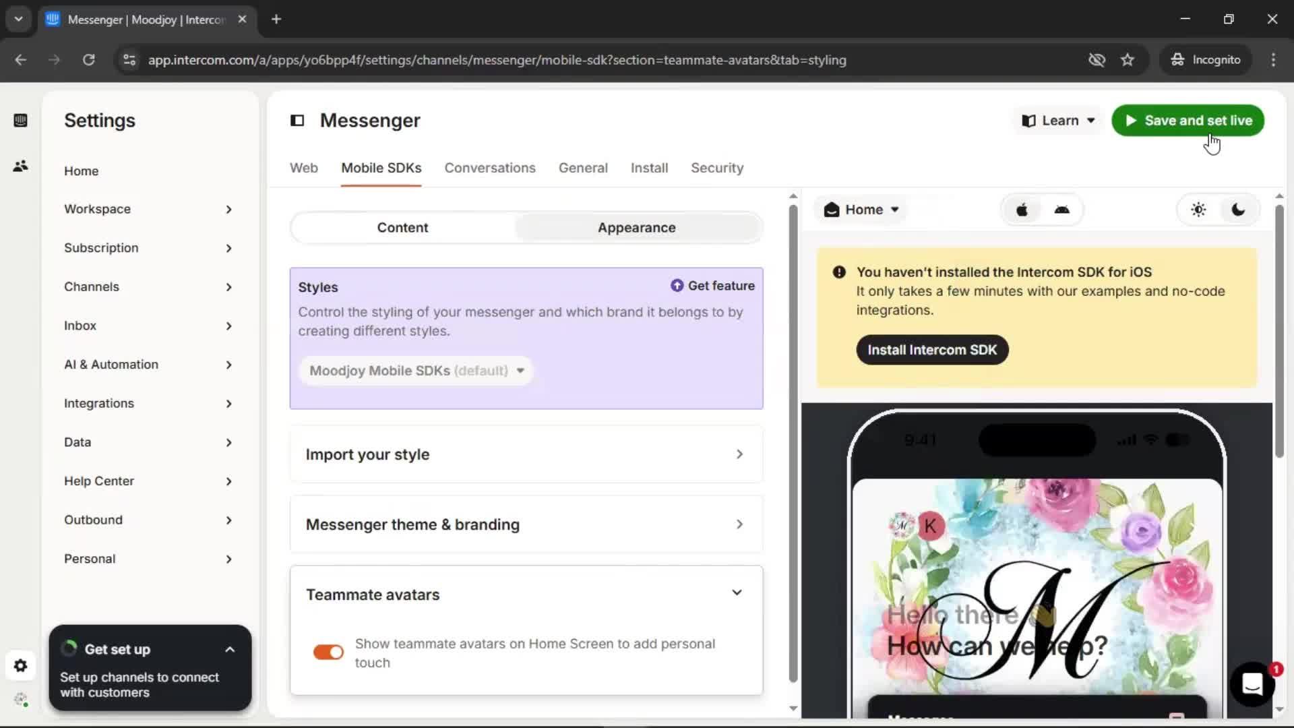Expand Help Center settings menu
1294x728 pixels.
point(148,481)
